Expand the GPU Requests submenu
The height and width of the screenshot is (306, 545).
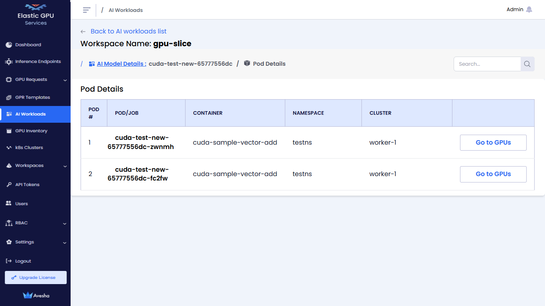65,80
